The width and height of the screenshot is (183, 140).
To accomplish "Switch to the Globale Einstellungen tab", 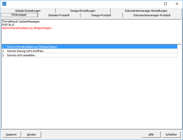I will pos(28,11).
